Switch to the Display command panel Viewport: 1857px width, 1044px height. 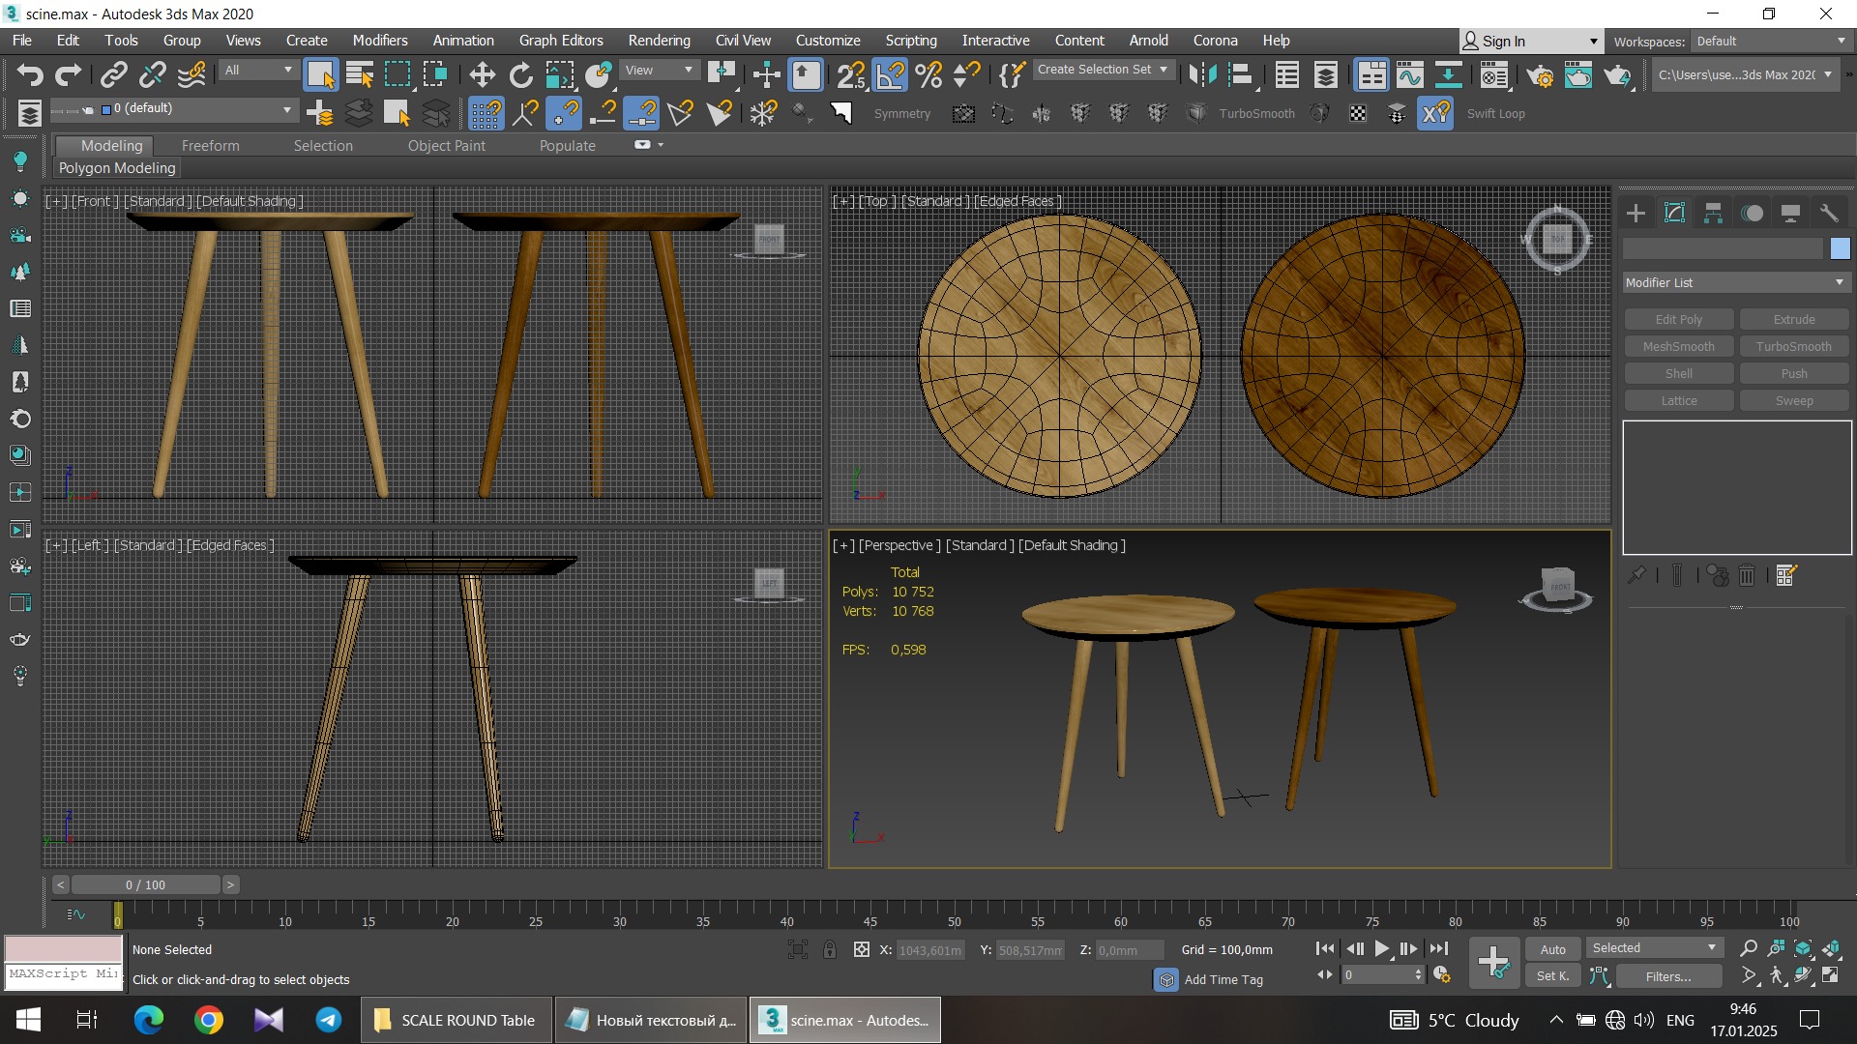tap(1790, 213)
